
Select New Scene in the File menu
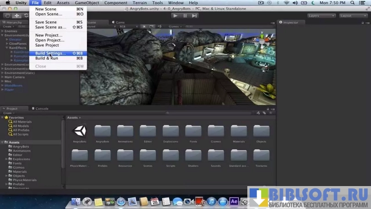pos(46,9)
